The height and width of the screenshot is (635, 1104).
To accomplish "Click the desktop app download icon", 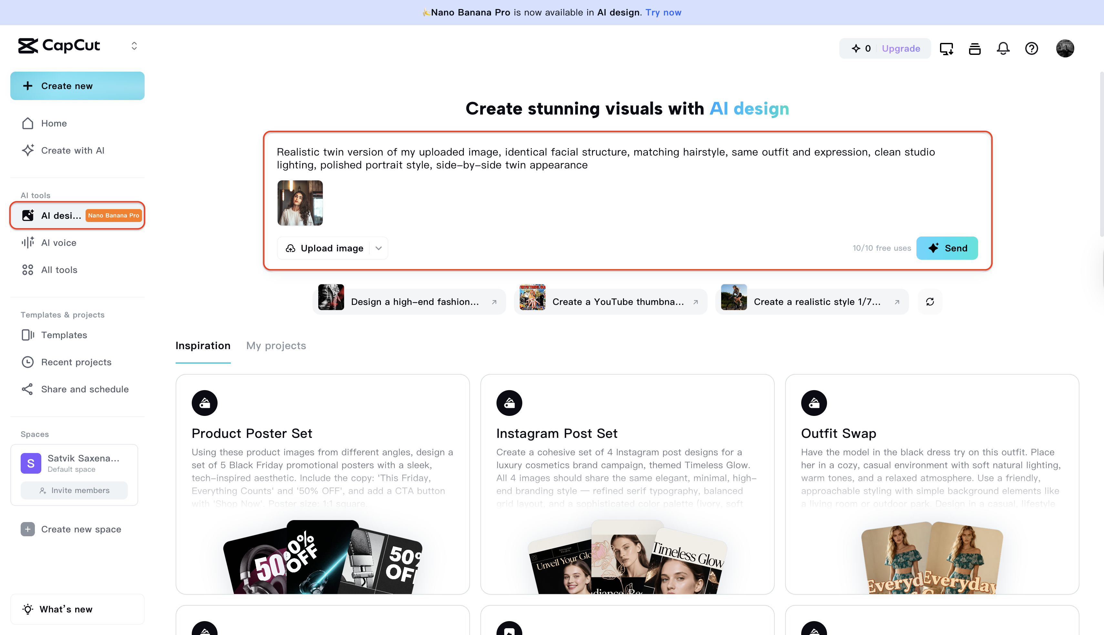I will pyautogui.click(x=946, y=48).
